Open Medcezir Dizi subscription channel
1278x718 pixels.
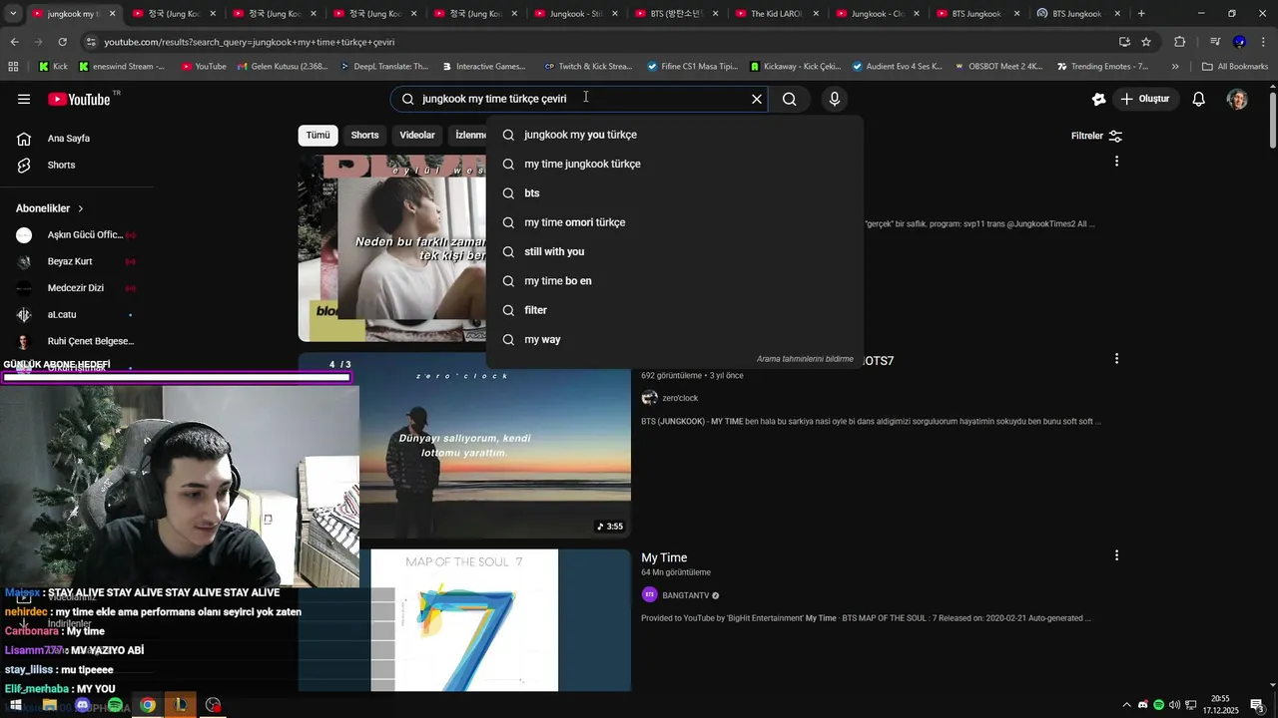76,288
